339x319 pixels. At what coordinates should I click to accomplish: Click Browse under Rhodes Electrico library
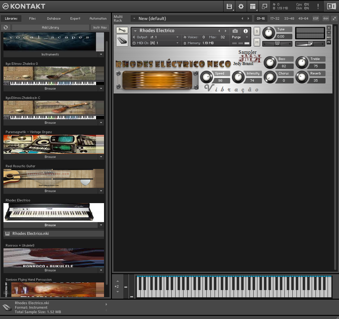point(50,225)
